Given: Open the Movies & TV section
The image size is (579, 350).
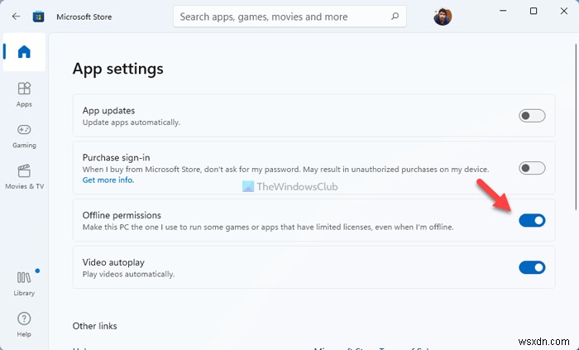Looking at the screenshot, I should (x=24, y=177).
